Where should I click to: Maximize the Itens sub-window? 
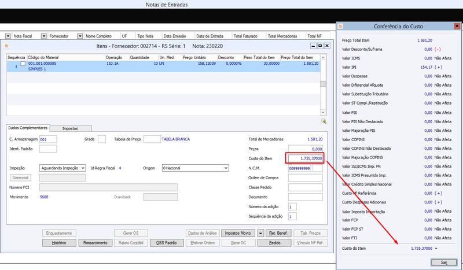320,46
